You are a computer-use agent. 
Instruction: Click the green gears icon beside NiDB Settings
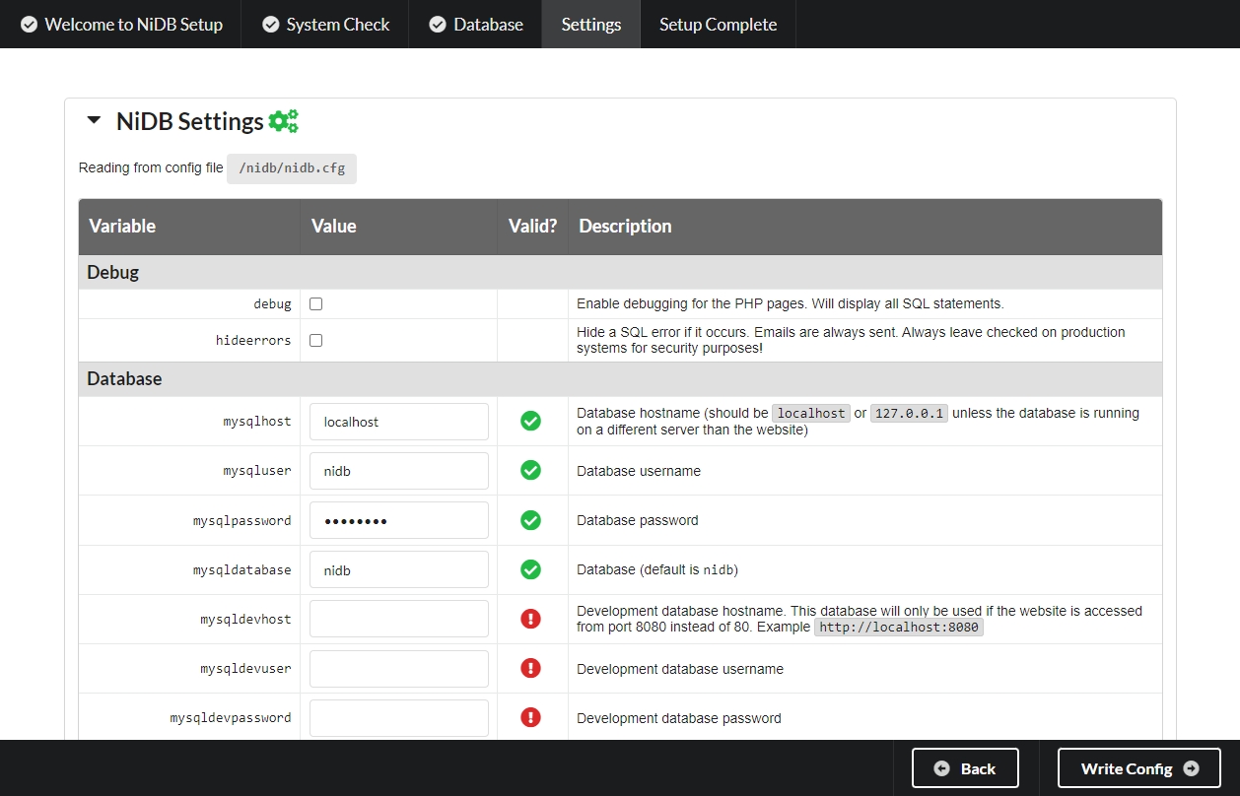coord(283,121)
